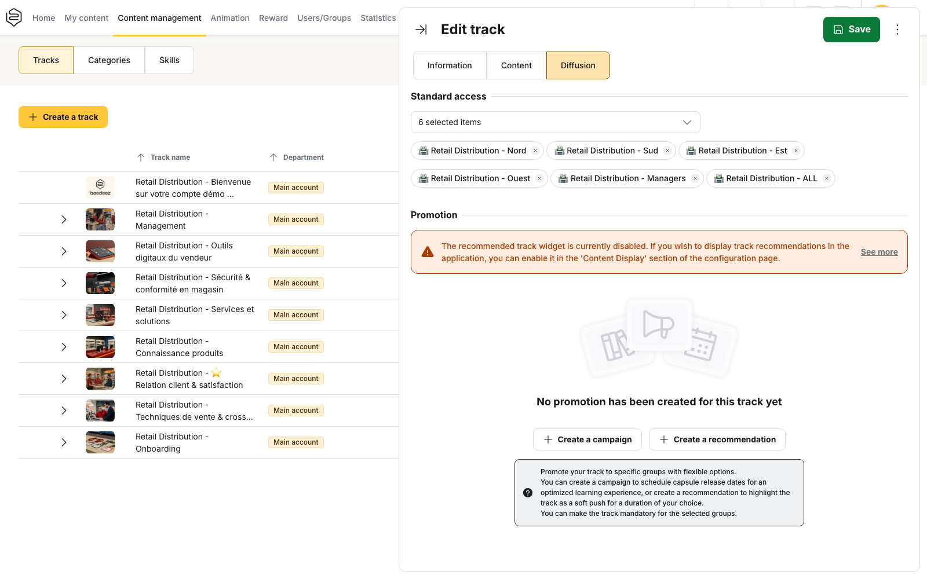
Task: Open the Skills tab
Action: 169,60
